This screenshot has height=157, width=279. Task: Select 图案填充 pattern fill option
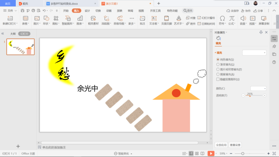click(218, 74)
